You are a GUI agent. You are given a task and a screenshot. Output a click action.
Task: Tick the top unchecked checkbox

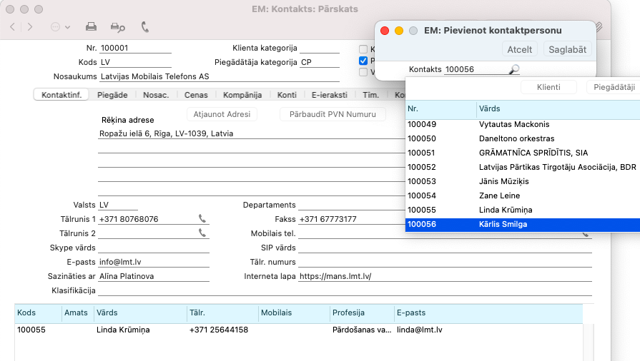pos(363,49)
